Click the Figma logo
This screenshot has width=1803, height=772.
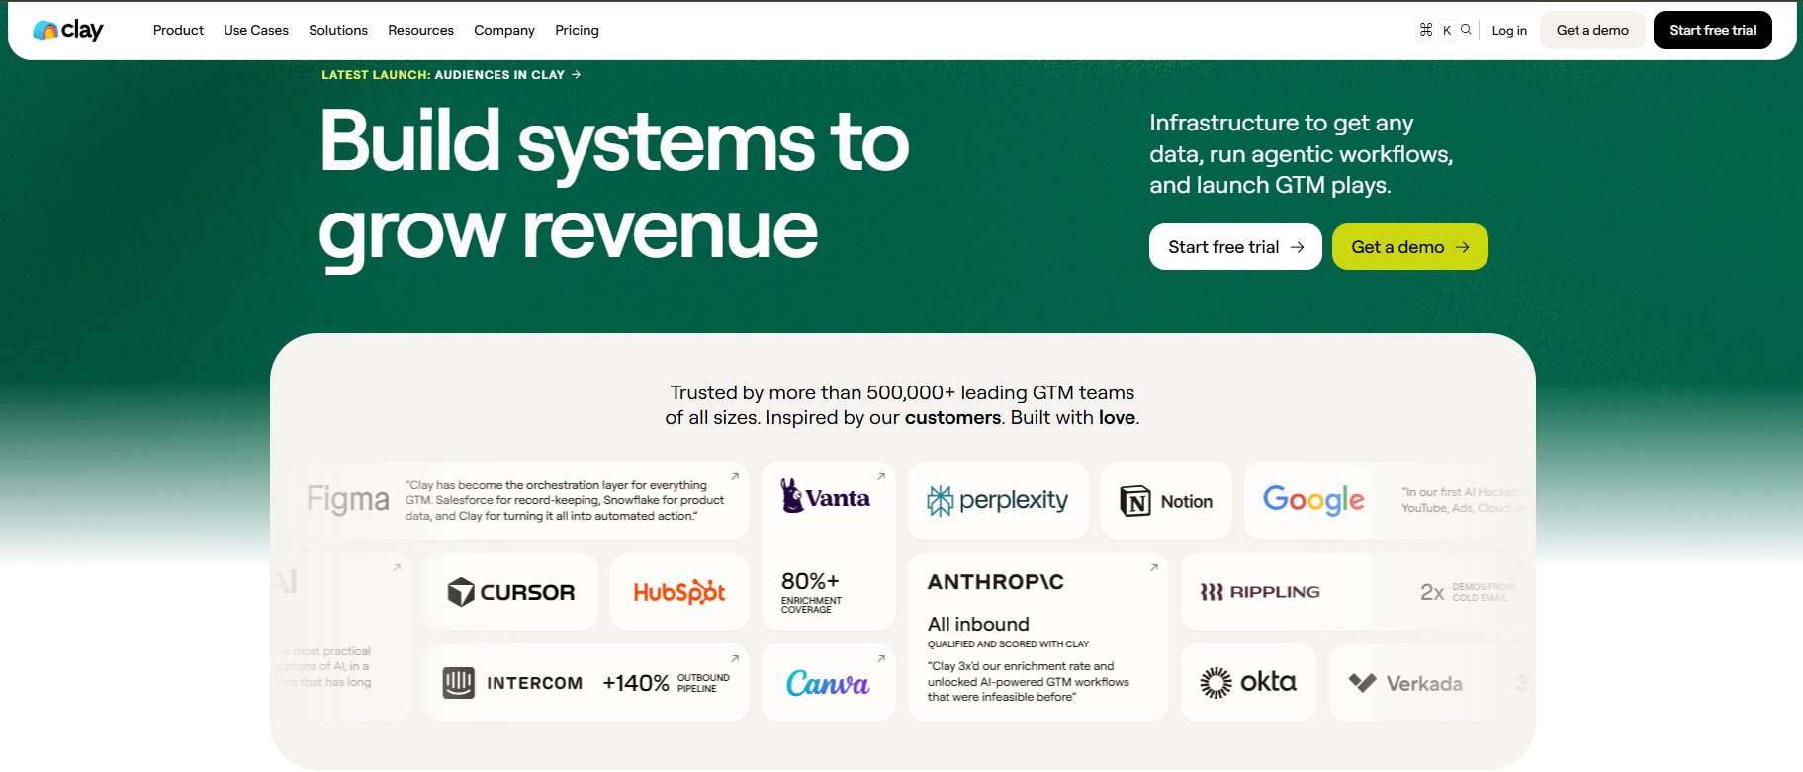coord(347,499)
